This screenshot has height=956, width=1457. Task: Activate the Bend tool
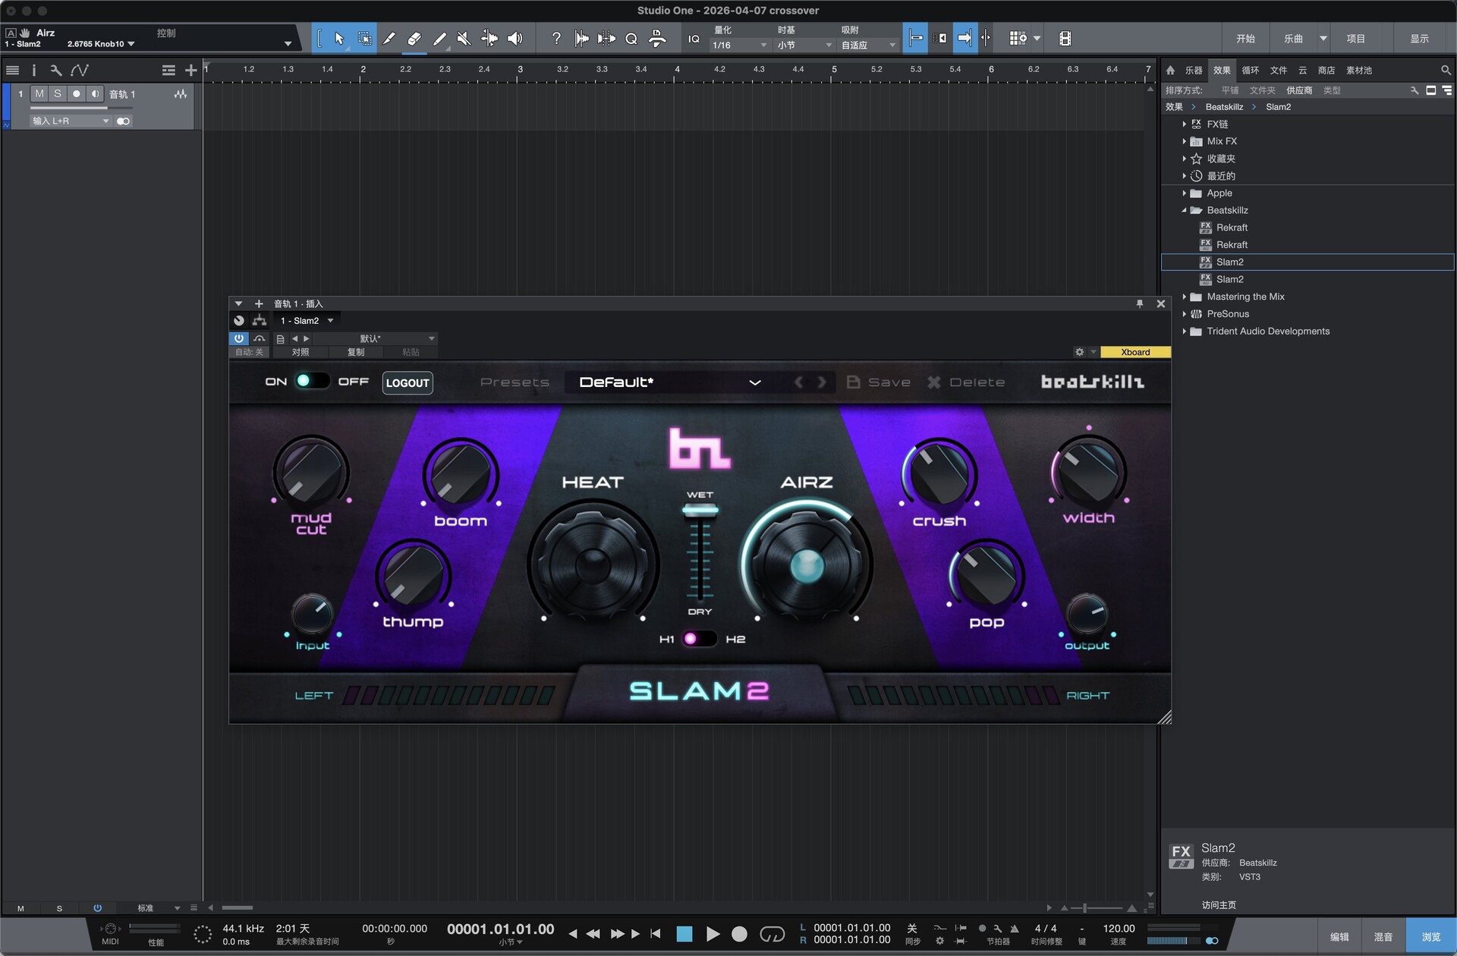pos(489,39)
